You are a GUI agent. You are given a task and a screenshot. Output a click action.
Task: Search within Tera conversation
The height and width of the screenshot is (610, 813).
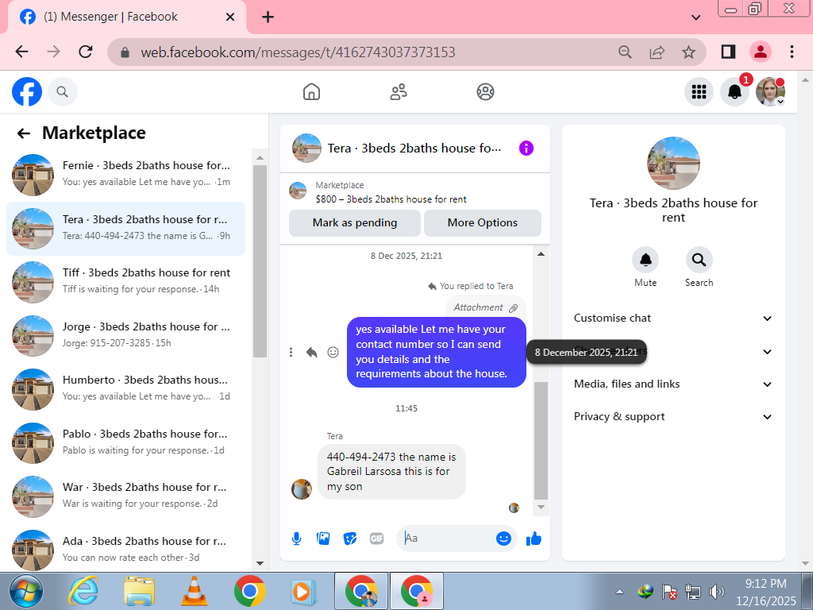tap(699, 260)
